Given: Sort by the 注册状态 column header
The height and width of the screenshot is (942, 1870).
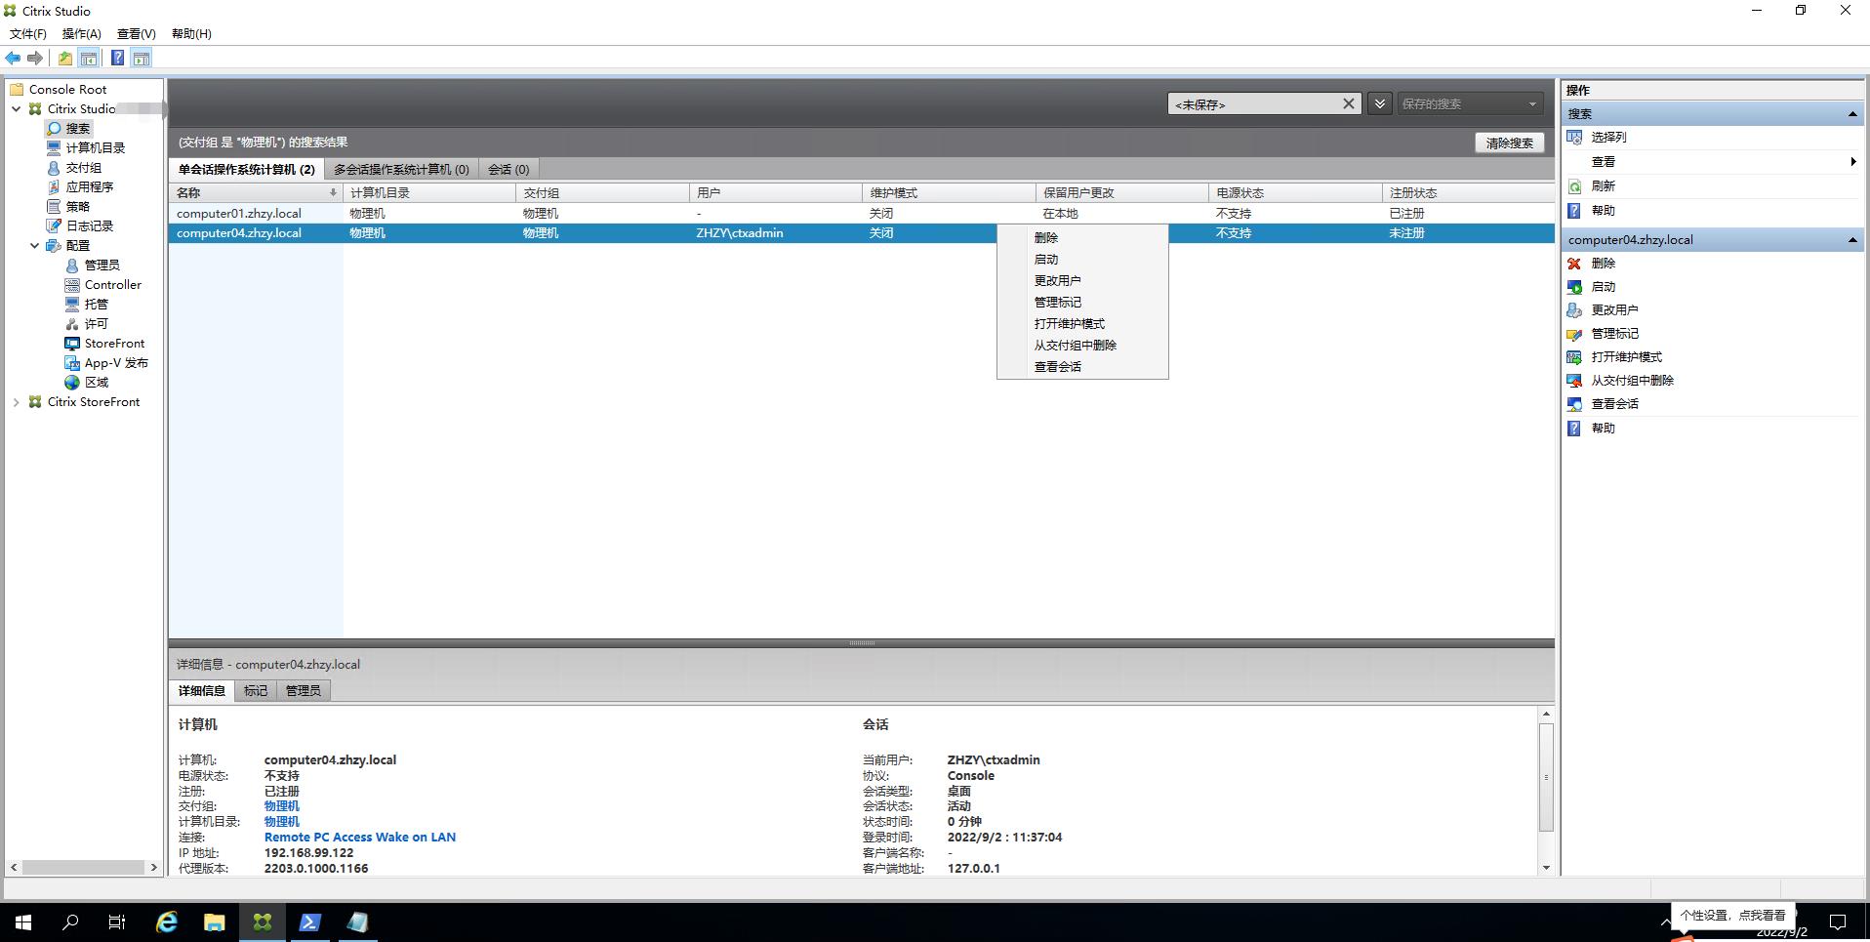Looking at the screenshot, I should coord(1467,192).
